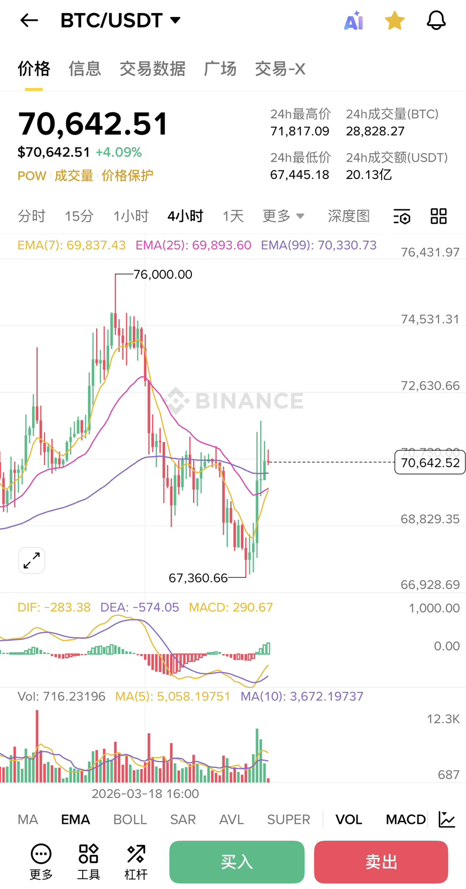Viewport: 466px width, 889px height.
Task: Open the 工具 tools icon
Action: tap(88, 861)
